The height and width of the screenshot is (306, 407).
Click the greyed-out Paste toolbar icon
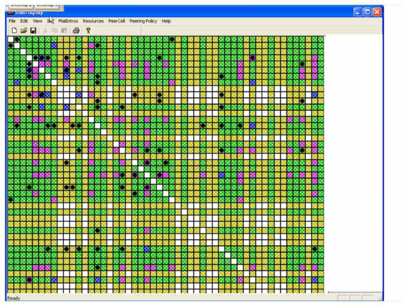(x=64, y=31)
